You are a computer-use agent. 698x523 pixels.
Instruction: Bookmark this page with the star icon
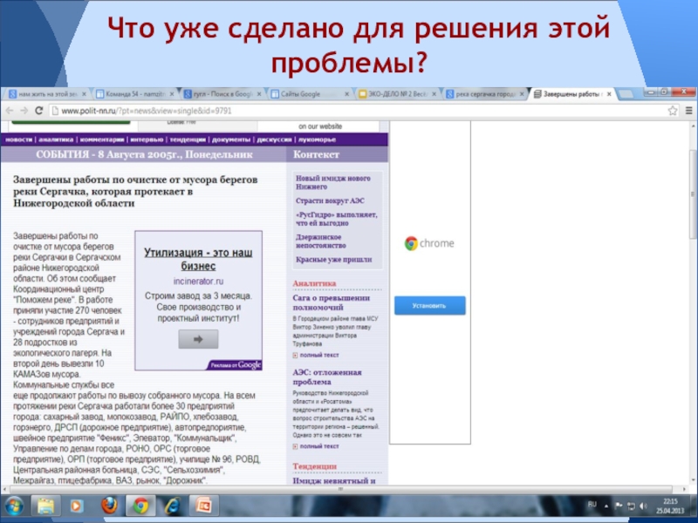point(673,111)
